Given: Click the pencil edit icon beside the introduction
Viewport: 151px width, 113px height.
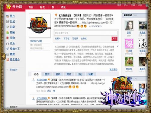Looking at the screenshot, I should pos(117,46).
